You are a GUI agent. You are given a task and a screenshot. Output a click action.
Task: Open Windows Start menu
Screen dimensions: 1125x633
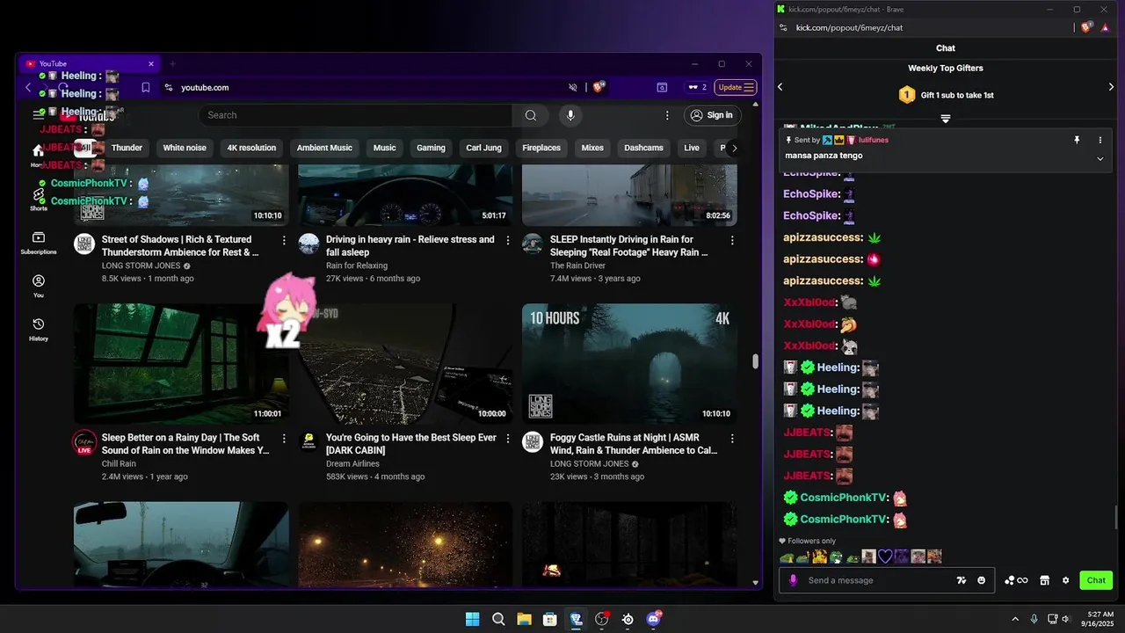pos(472,619)
